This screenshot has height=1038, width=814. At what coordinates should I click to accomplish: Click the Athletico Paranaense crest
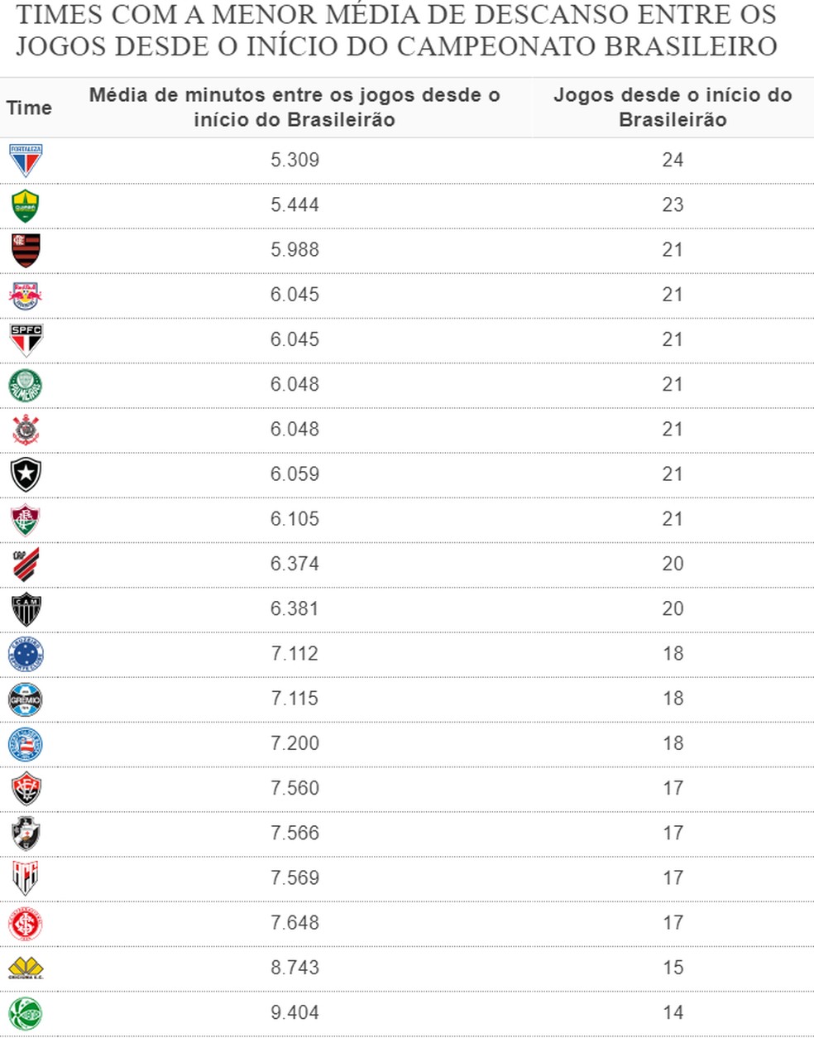[26, 565]
